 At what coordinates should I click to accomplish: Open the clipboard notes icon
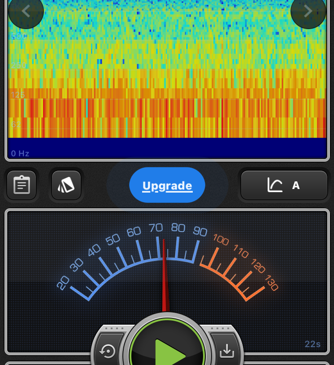tap(22, 185)
